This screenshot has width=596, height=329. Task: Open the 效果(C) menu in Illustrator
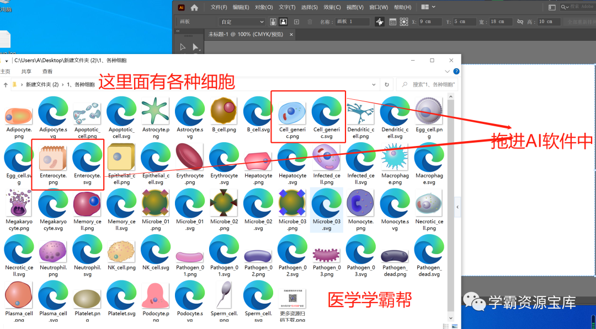point(332,7)
